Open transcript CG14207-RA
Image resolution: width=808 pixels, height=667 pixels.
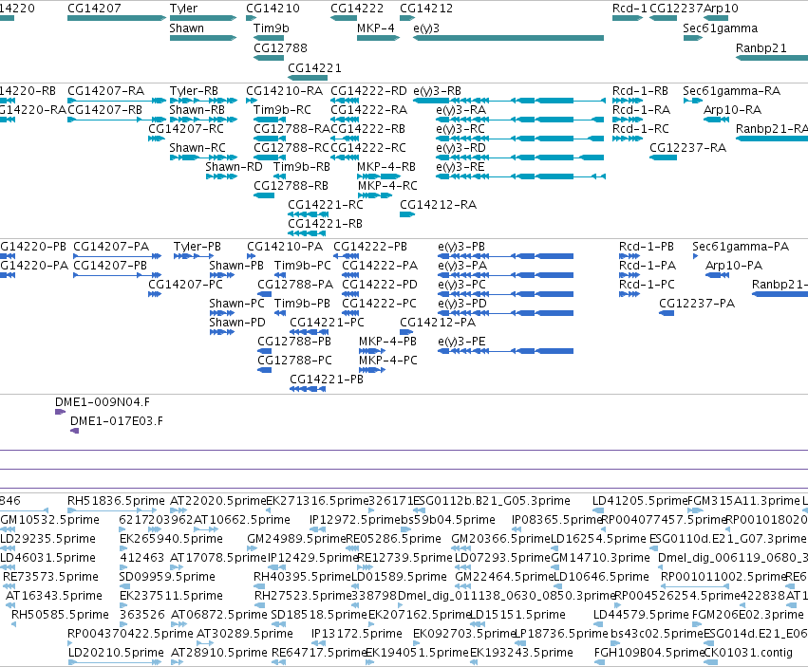106,91
